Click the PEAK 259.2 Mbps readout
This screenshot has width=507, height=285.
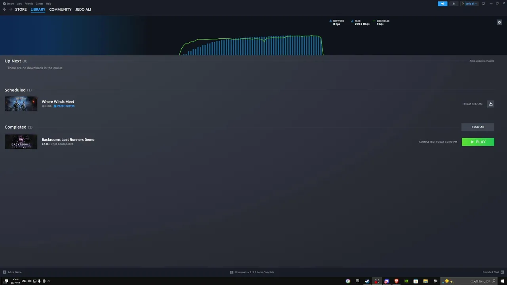[x=360, y=23]
